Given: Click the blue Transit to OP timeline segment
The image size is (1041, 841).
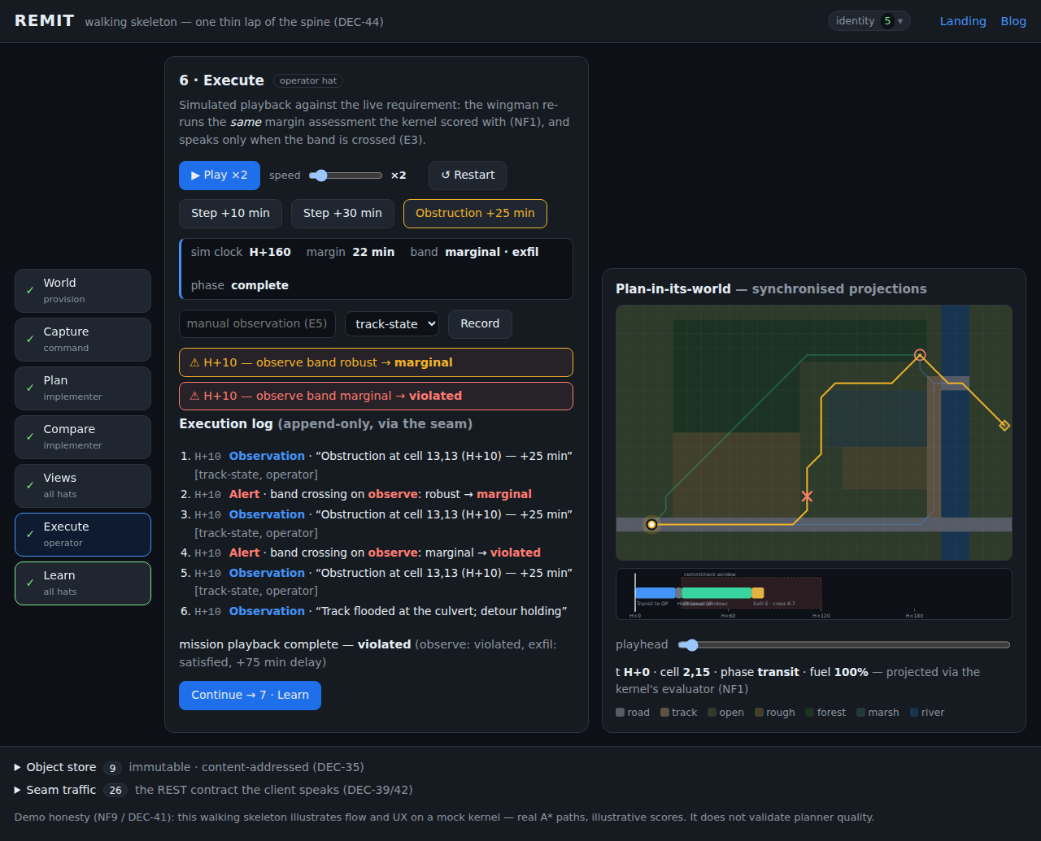Looking at the screenshot, I should point(656,593).
